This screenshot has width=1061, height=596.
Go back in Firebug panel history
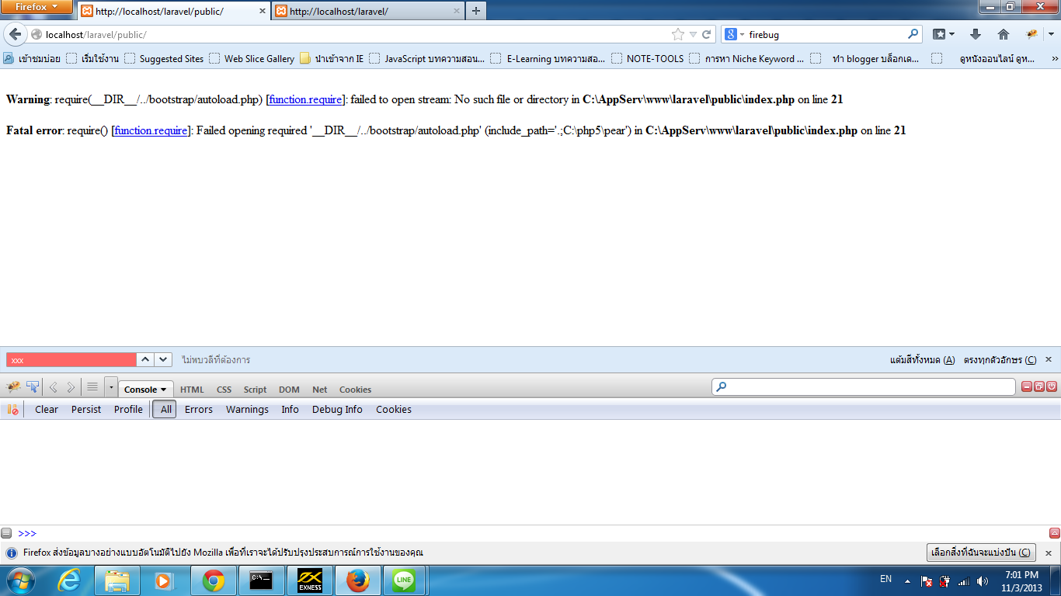(54, 386)
